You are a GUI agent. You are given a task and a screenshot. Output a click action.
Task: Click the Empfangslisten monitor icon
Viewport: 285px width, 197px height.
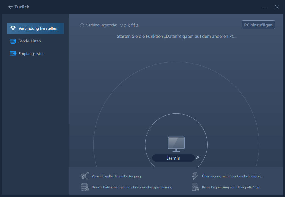pos(13,54)
